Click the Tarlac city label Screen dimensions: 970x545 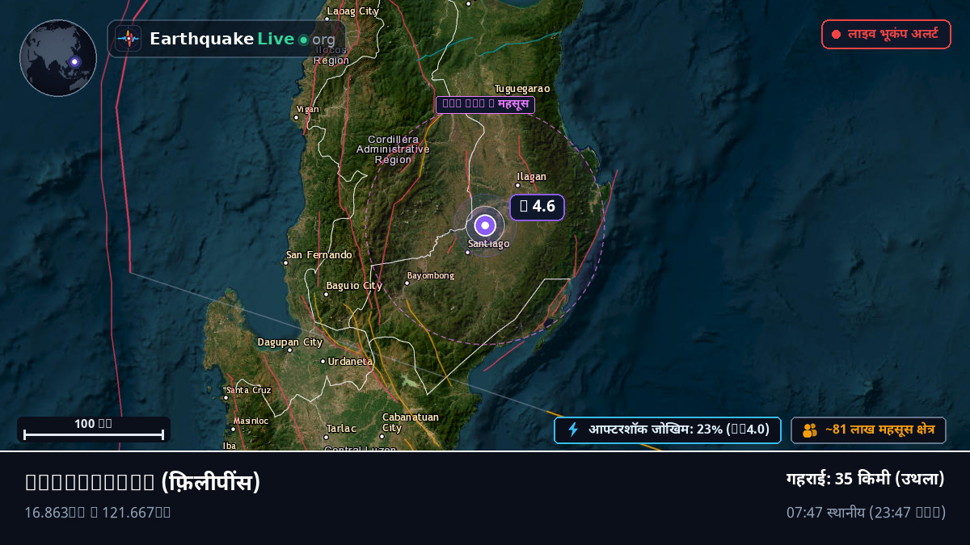point(341,429)
